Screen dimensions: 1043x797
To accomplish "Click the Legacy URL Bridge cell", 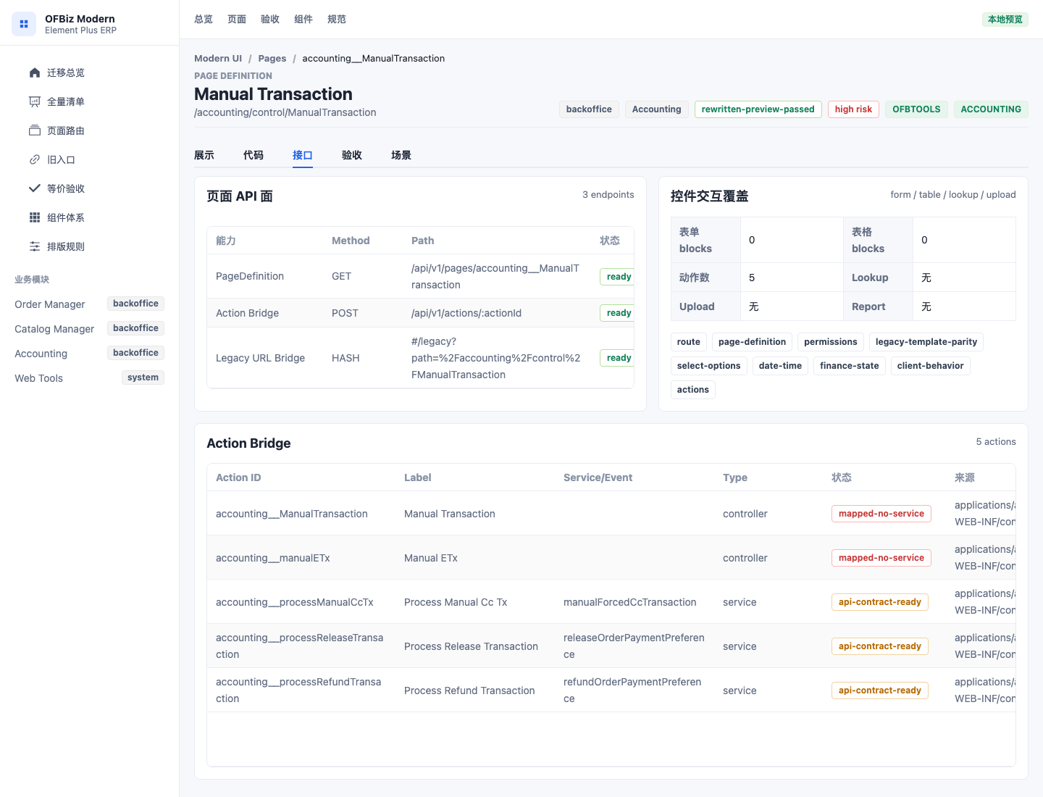I will pyautogui.click(x=260, y=358).
